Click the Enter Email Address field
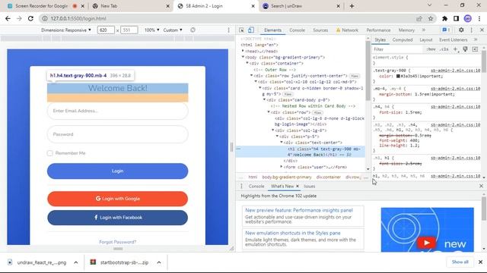 118,111
